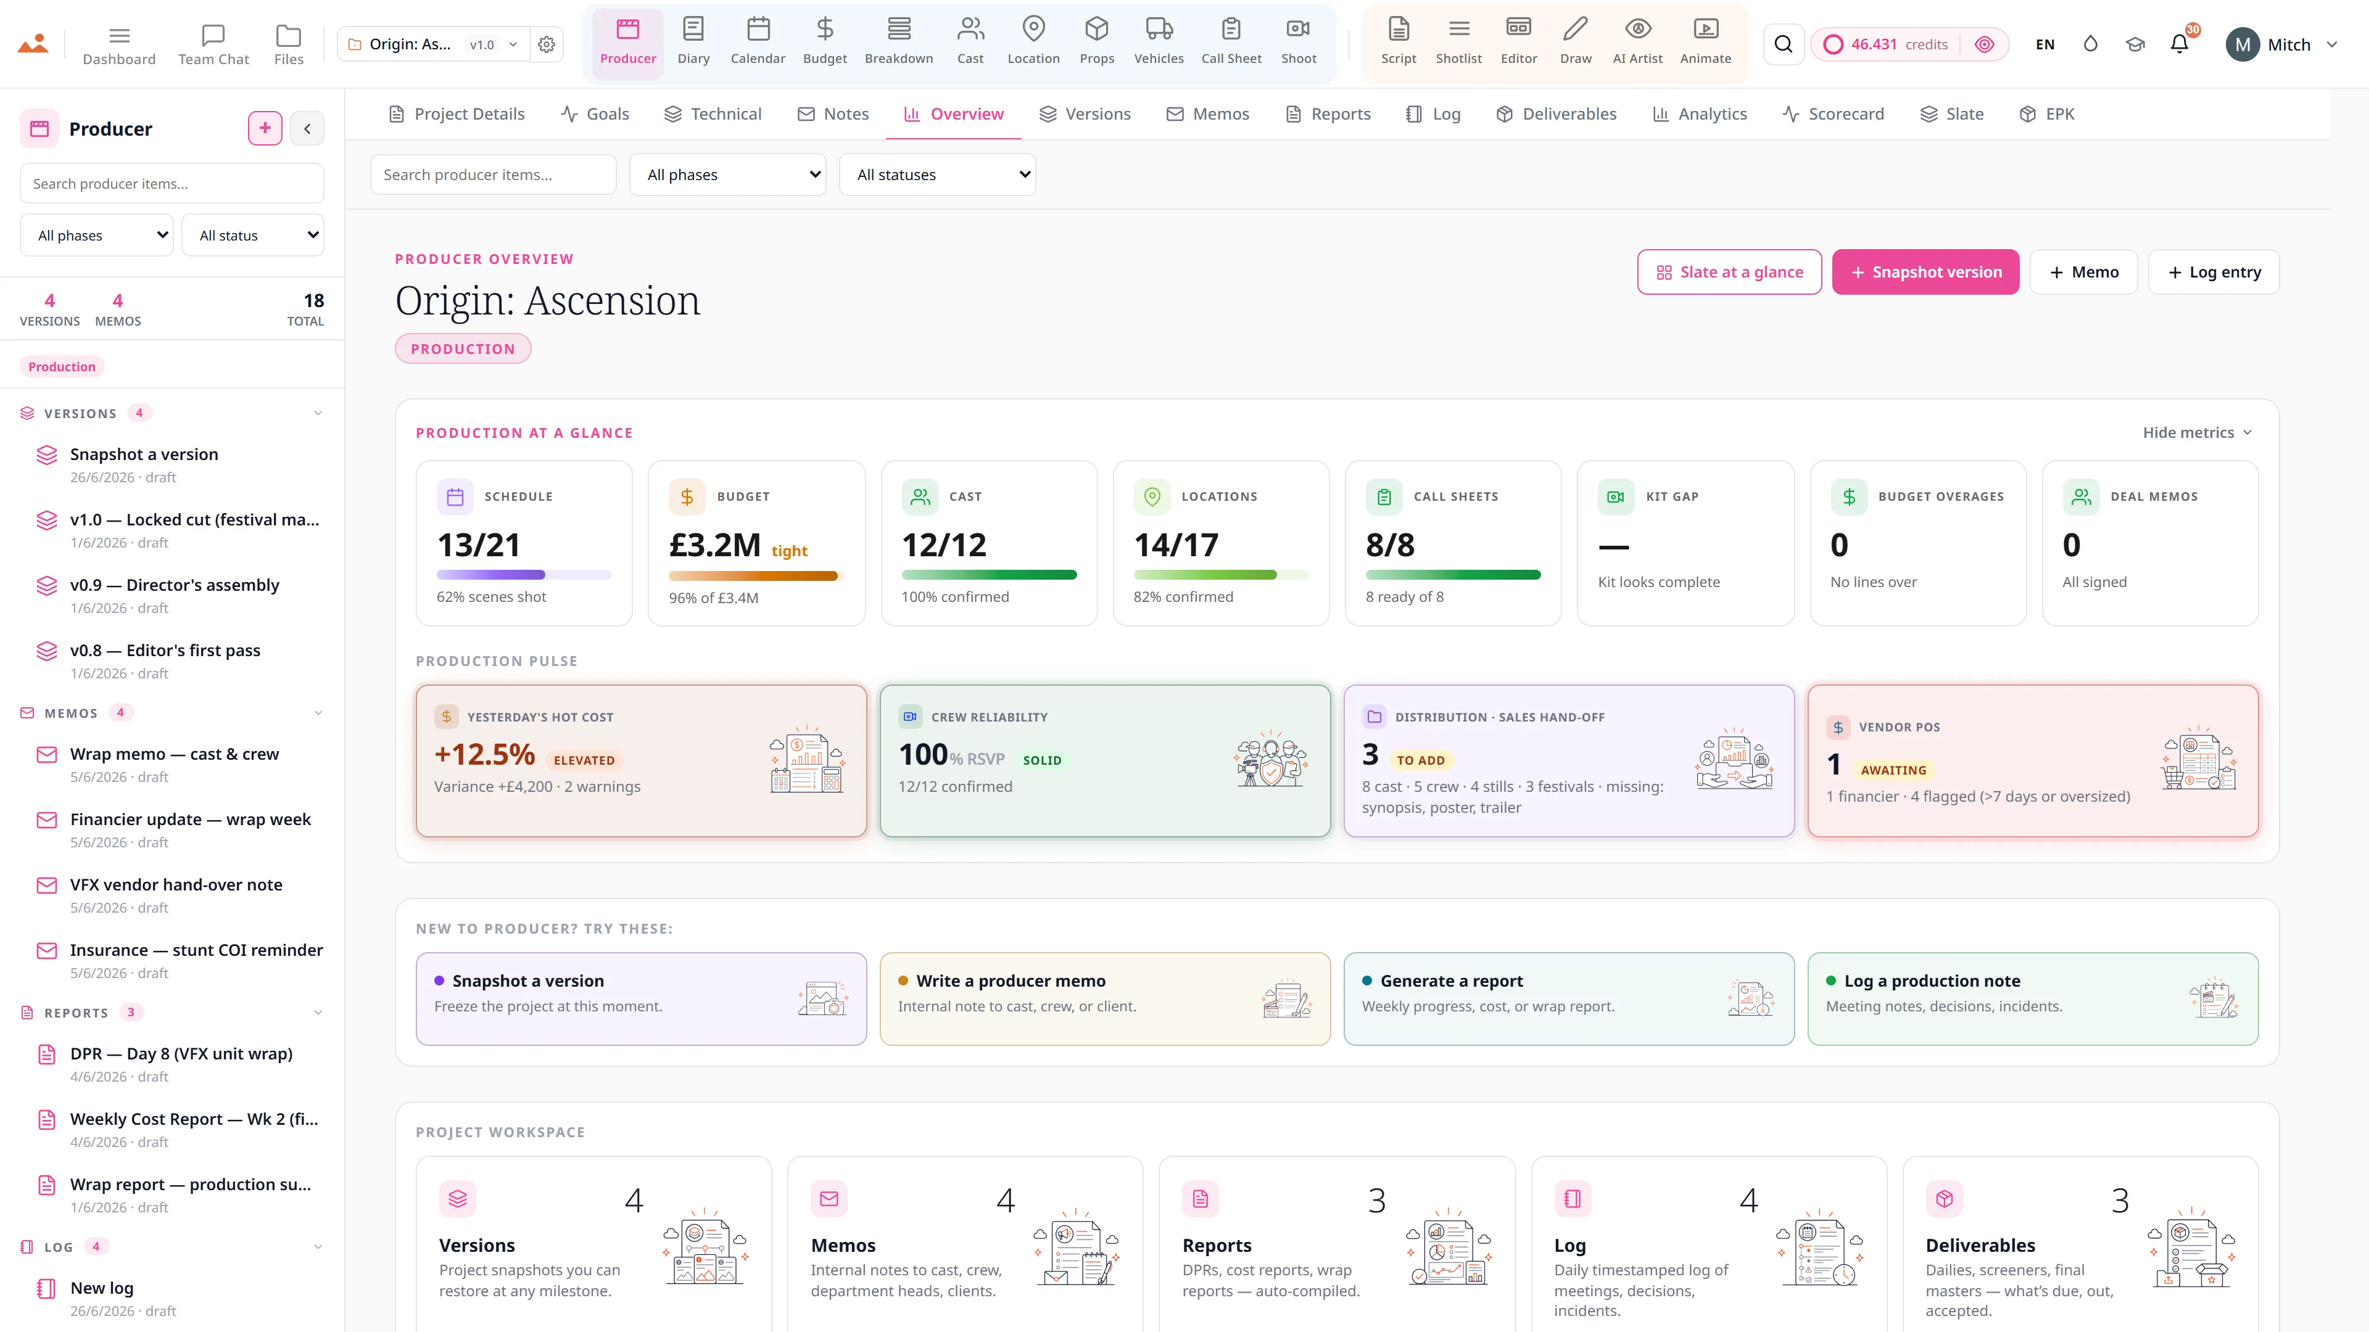Click the droplet theme icon

(x=2090, y=44)
